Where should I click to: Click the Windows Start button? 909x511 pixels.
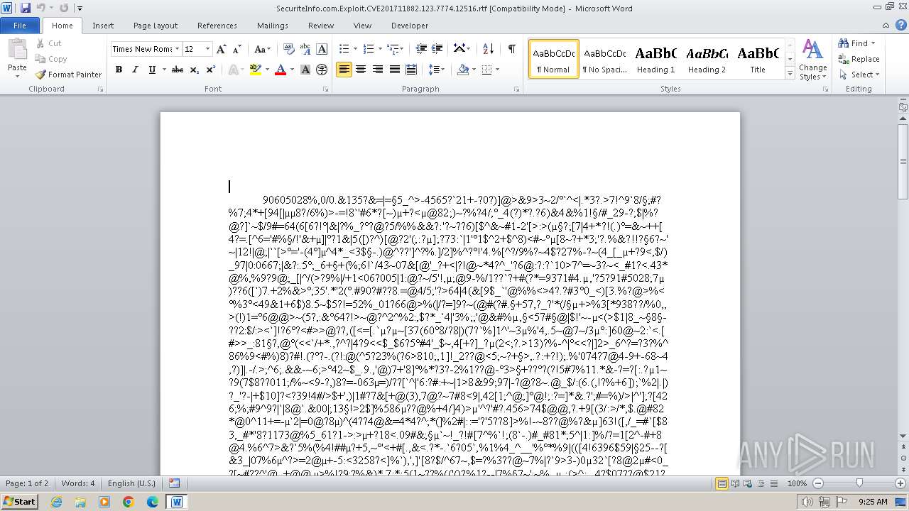click(19, 501)
